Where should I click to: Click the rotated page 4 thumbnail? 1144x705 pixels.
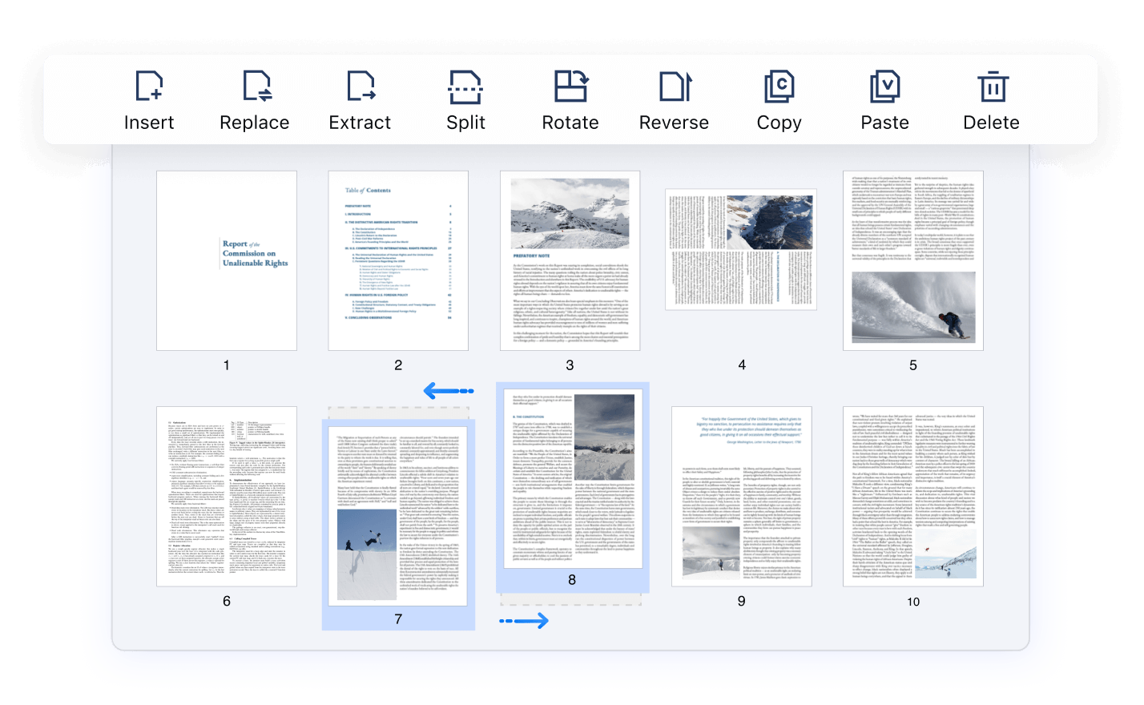coord(741,249)
